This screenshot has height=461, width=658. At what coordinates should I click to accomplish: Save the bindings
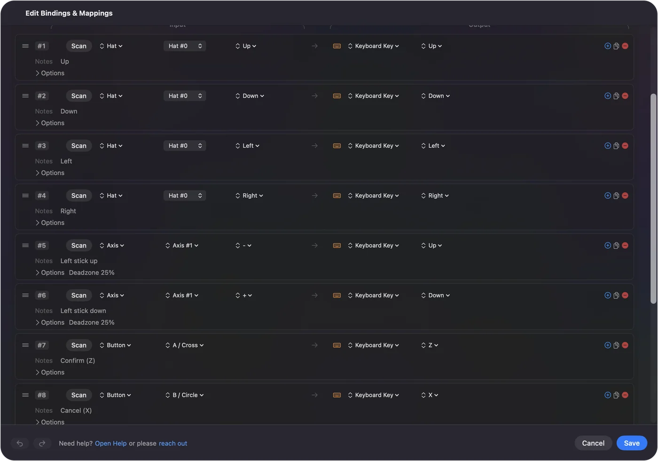coord(632,443)
